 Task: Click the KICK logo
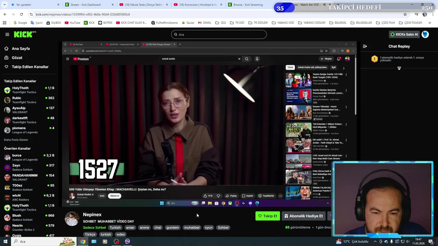25,34
